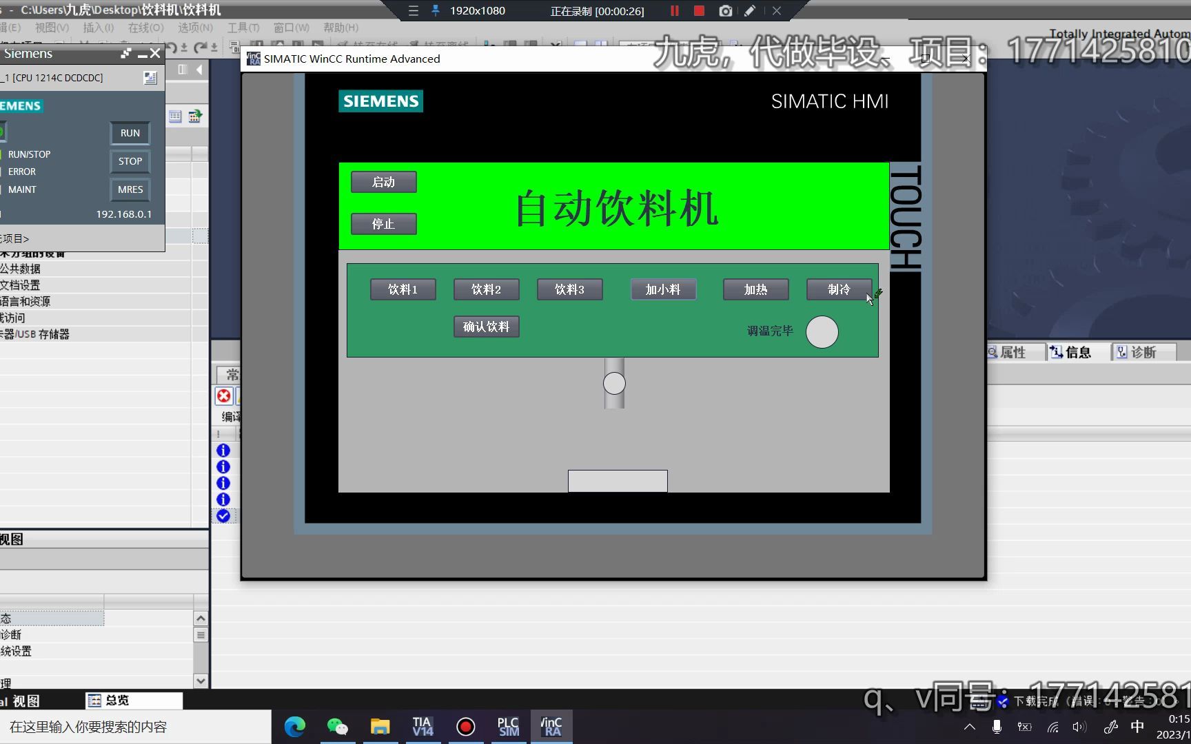Viewport: 1191px width, 744px height.
Task: Open 公共数据 tree item
Action: coord(20,269)
